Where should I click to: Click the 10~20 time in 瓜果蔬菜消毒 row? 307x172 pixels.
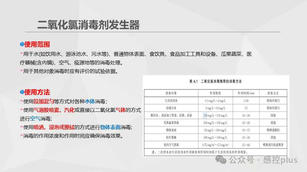(x=246, y=123)
